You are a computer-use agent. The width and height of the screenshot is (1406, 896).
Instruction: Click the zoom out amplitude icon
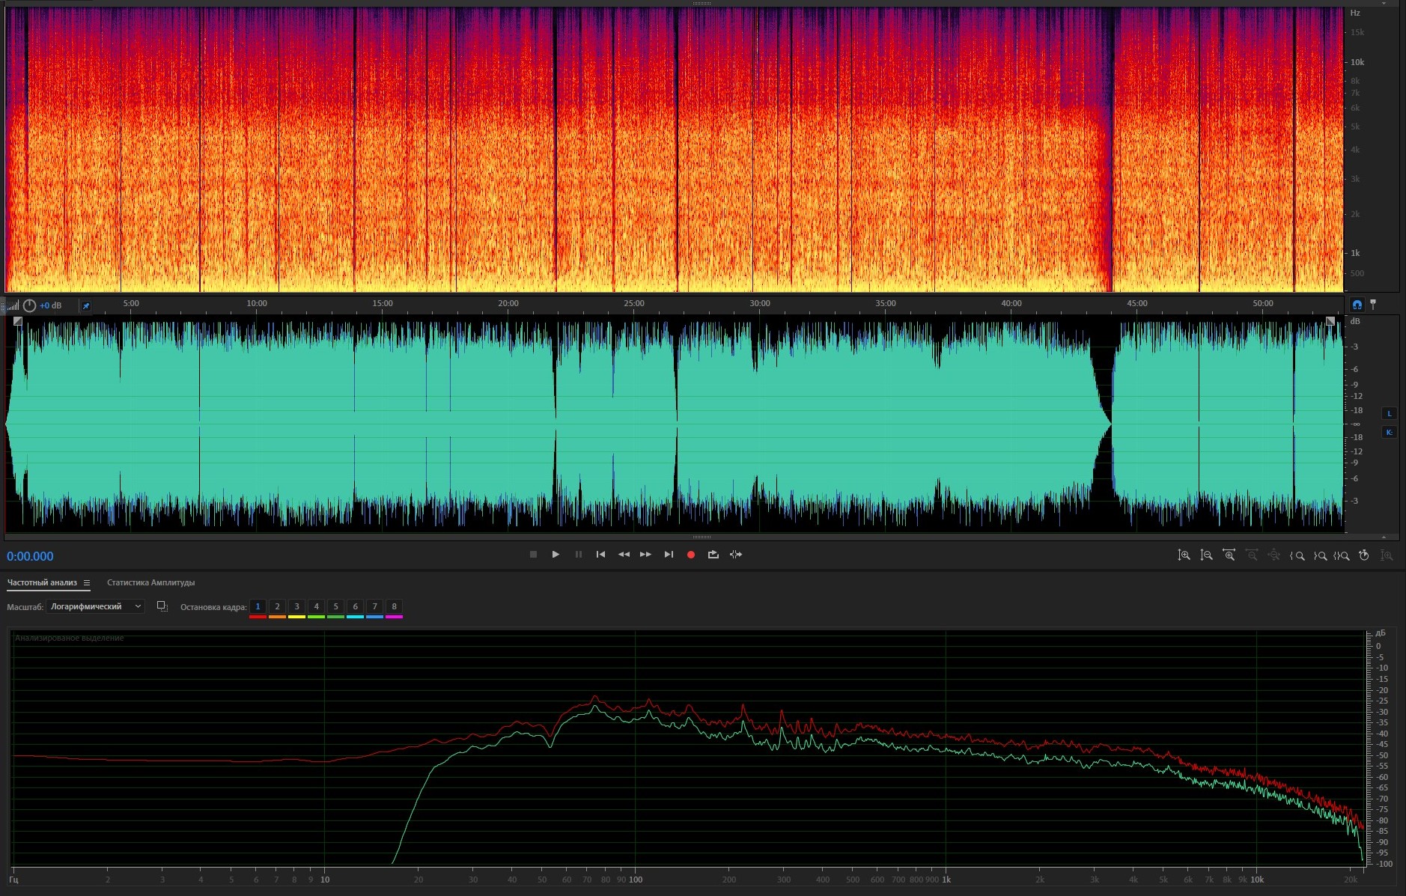pos(1206,555)
